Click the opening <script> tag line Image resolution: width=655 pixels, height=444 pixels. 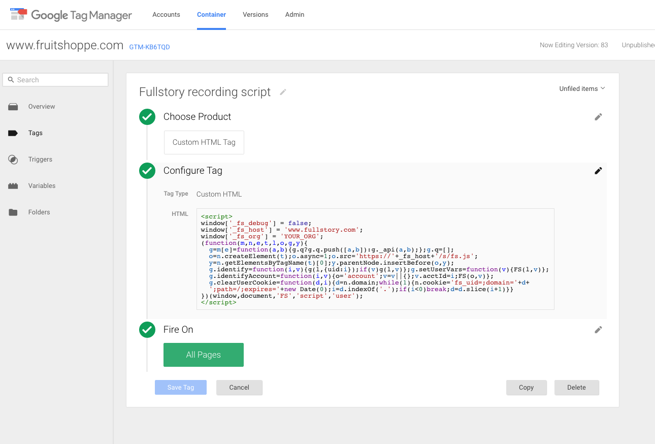coord(217,216)
